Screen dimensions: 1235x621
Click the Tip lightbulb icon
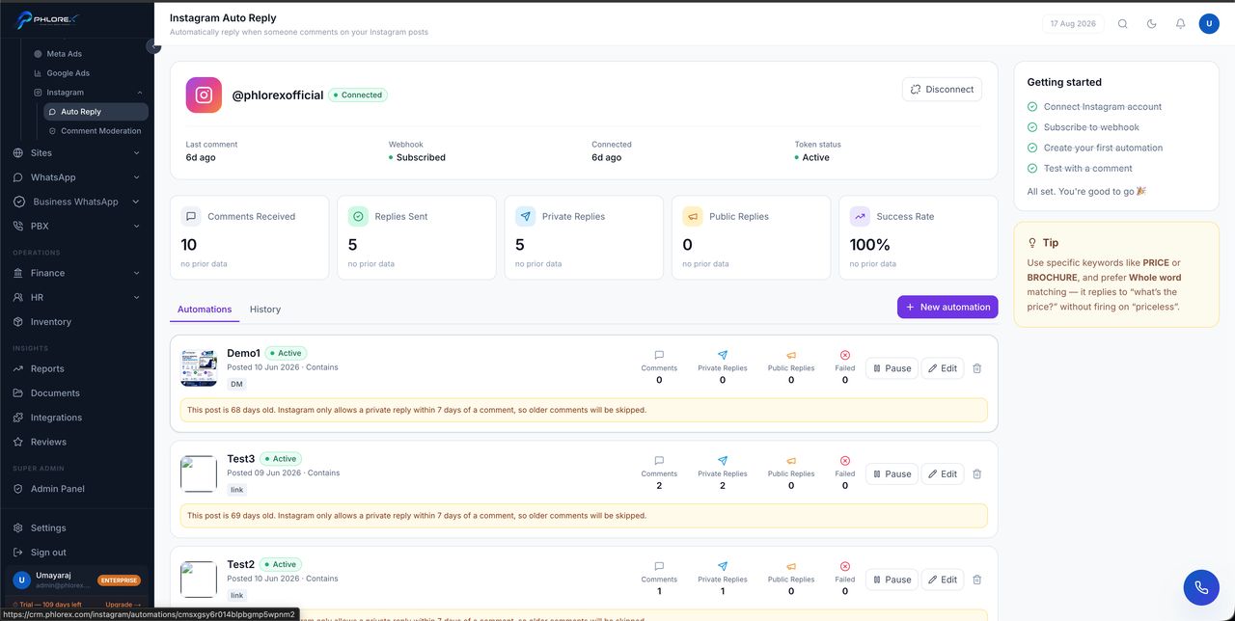1032,243
